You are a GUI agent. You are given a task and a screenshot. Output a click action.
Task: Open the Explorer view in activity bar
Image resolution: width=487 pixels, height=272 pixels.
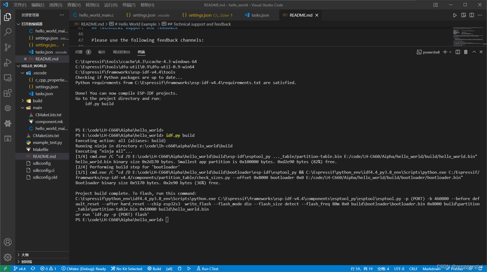[8, 17]
